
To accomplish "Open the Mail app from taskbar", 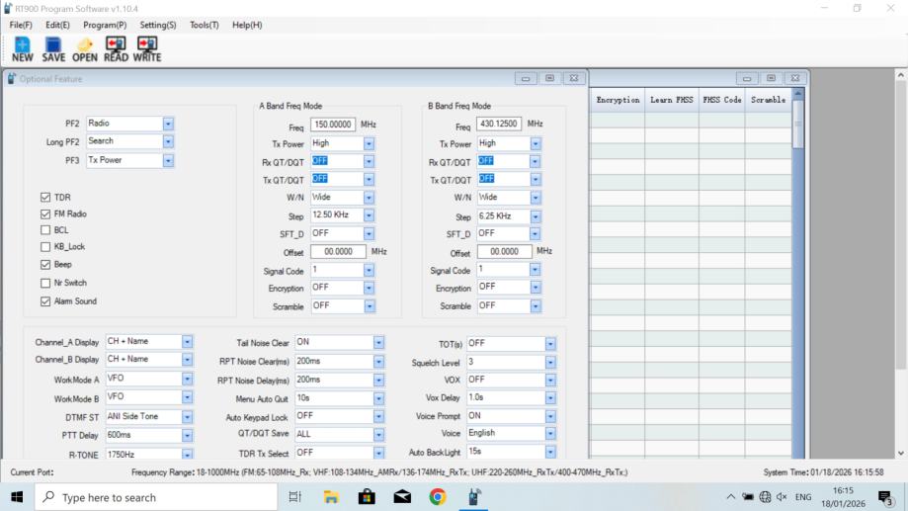I will tap(402, 497).
